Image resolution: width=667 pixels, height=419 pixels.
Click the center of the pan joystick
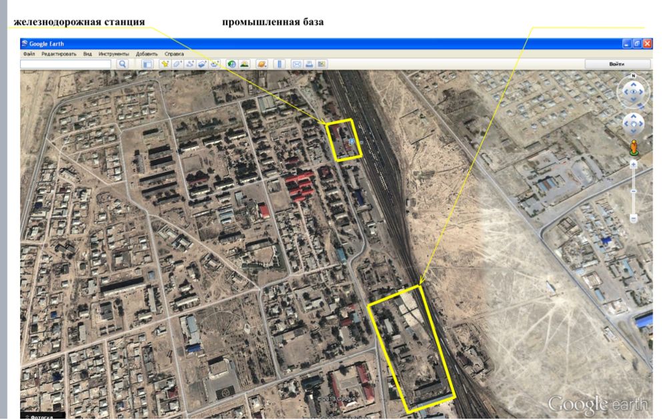click(634, 124)
